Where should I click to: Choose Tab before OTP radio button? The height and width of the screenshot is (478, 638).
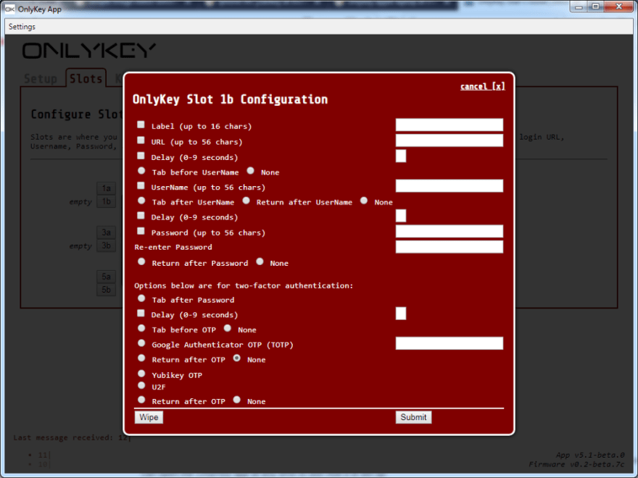(141, 328)
